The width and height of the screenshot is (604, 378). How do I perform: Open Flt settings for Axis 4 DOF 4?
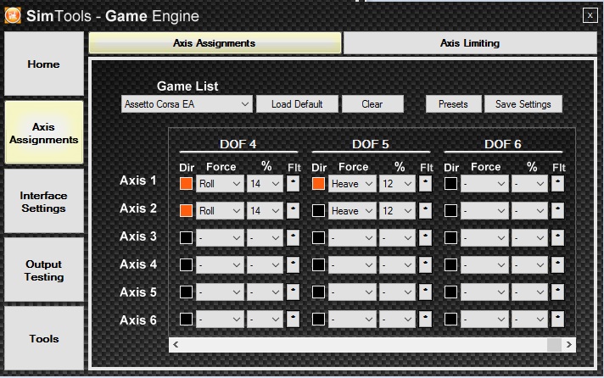(x=293, y=264)
